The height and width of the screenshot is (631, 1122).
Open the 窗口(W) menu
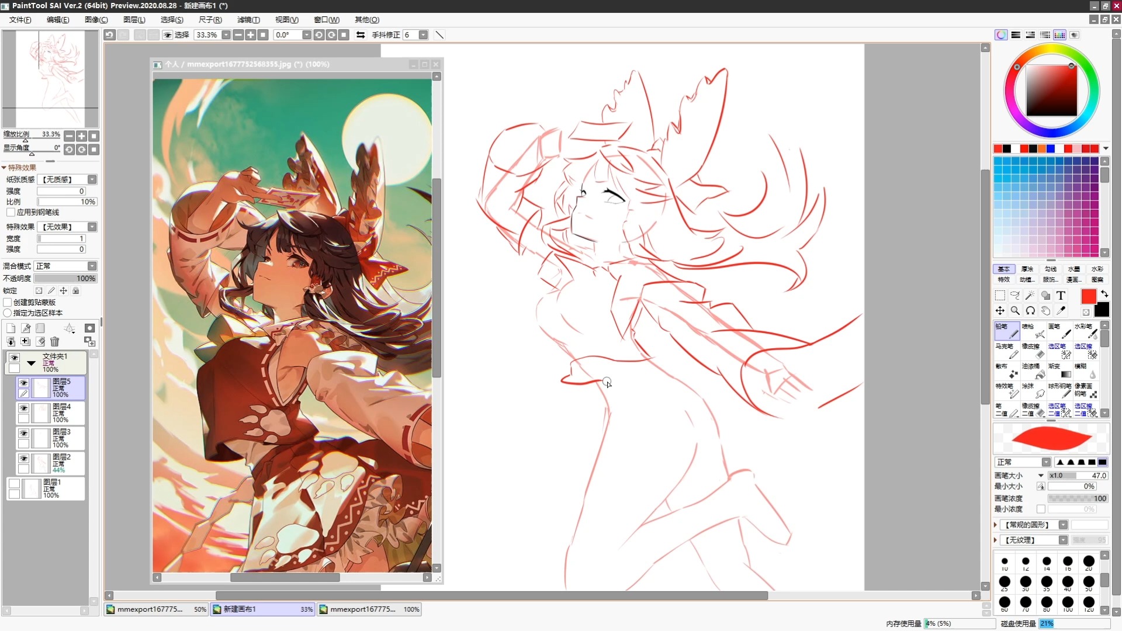point(326,20)
